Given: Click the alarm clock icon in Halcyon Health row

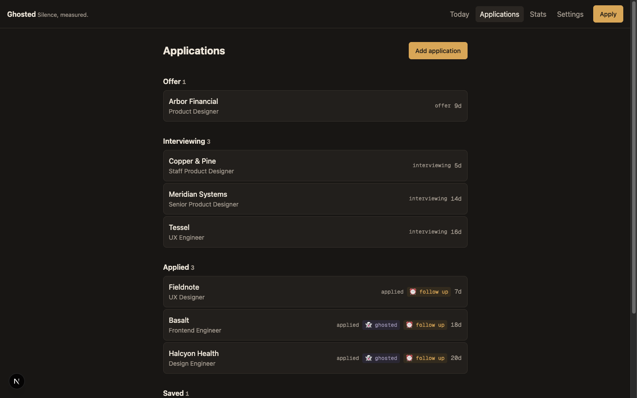Looking at the screenshot, I should [409, 358].
